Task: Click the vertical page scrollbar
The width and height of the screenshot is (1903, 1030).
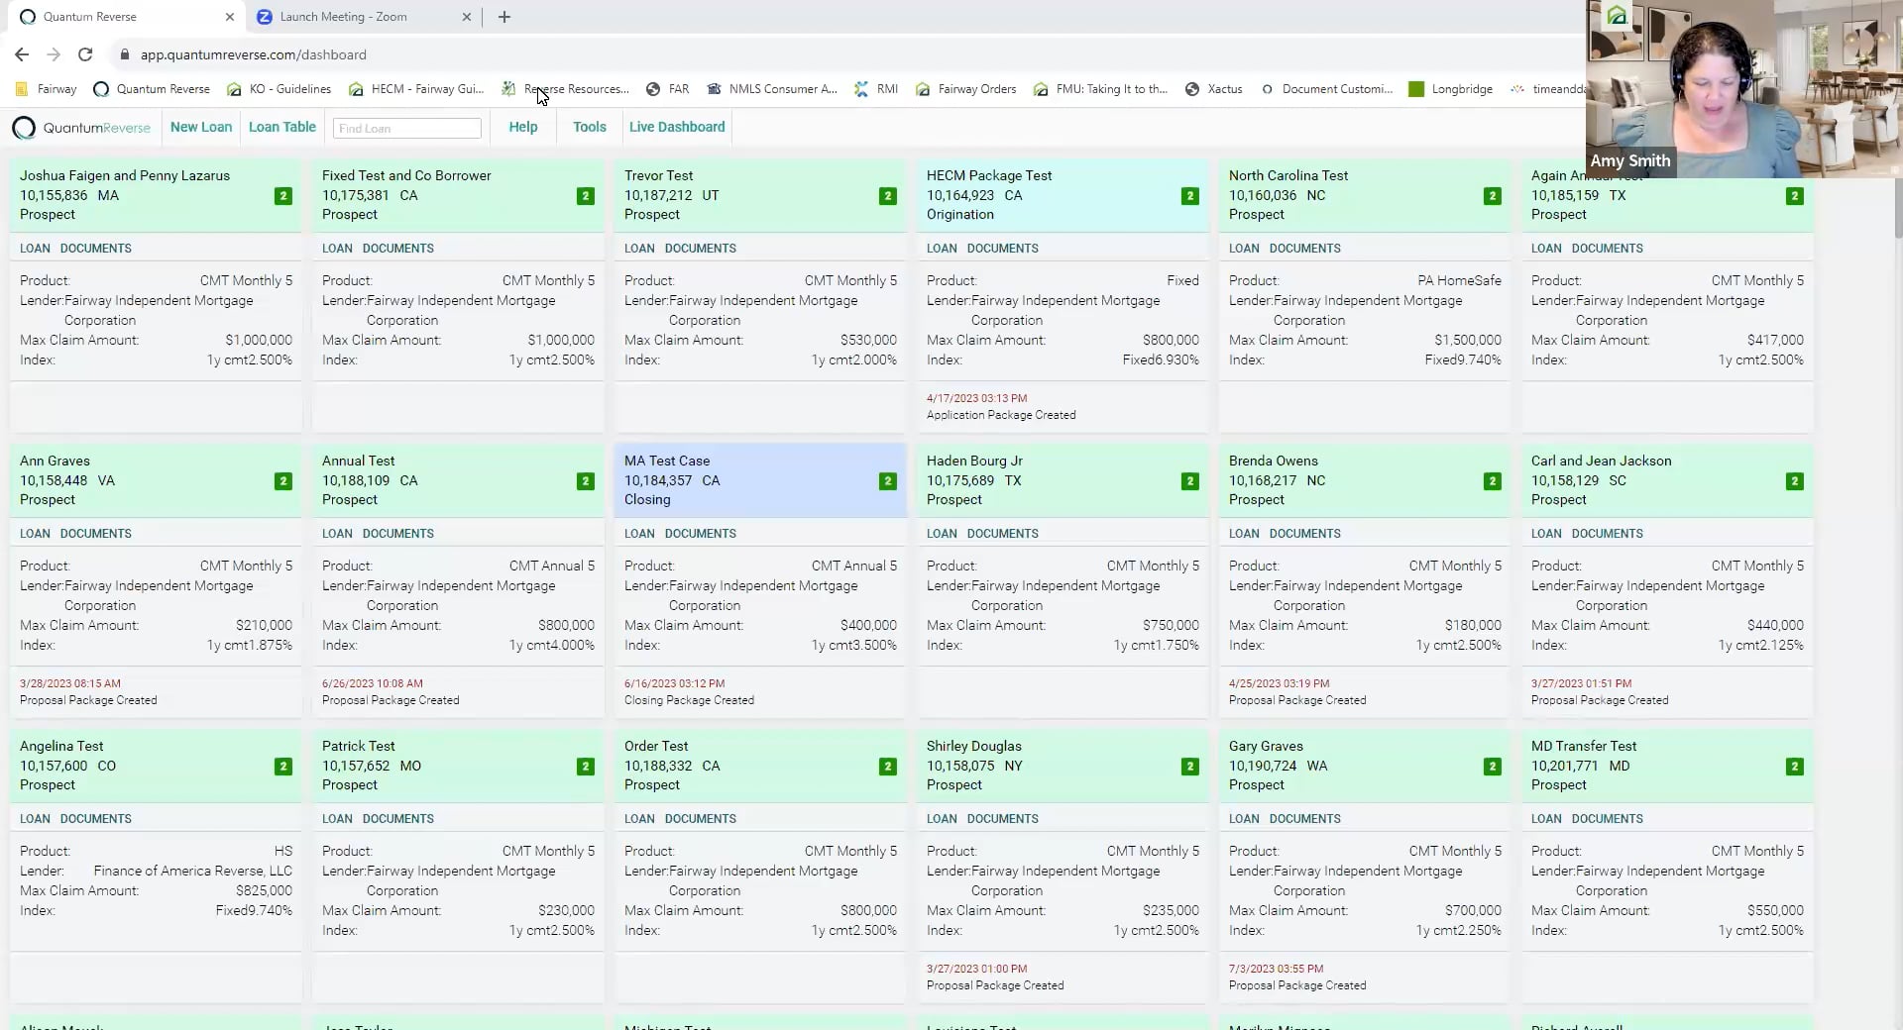Action: tap(1896, 209)
